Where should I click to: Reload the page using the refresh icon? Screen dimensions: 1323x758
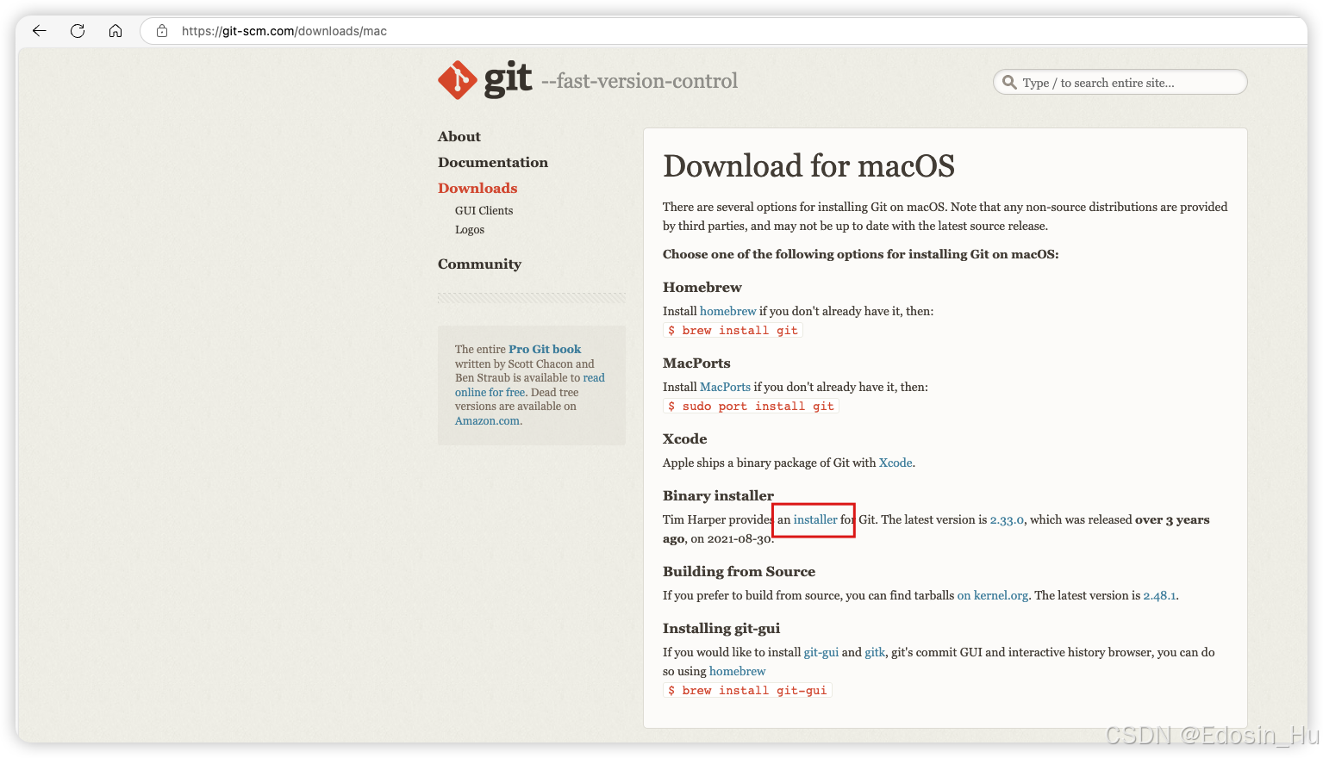(78, 31)
